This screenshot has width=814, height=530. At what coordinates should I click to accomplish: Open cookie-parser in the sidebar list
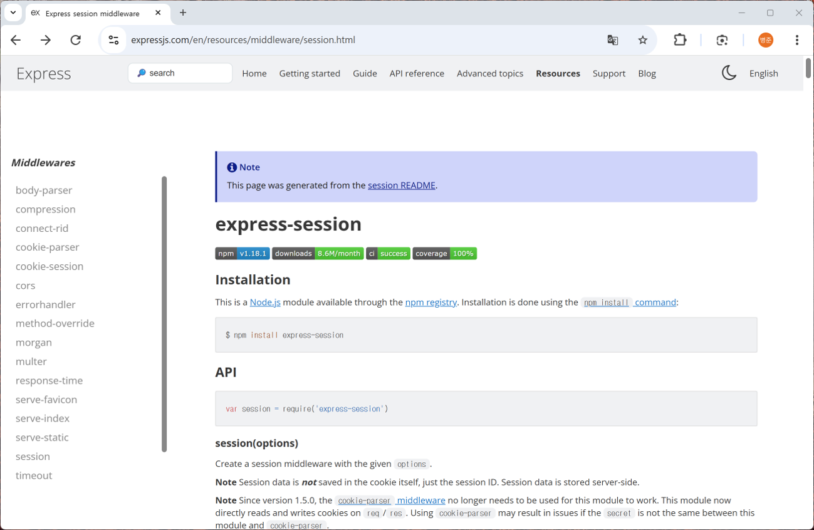coord(48,247)
